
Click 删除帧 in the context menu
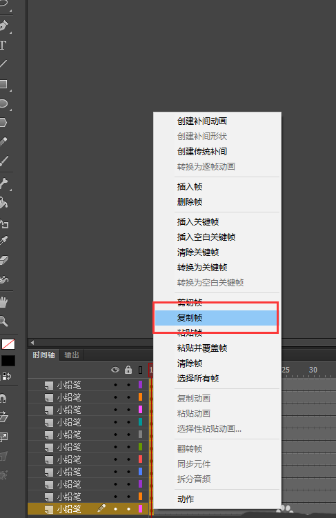[x=190, y=202]
